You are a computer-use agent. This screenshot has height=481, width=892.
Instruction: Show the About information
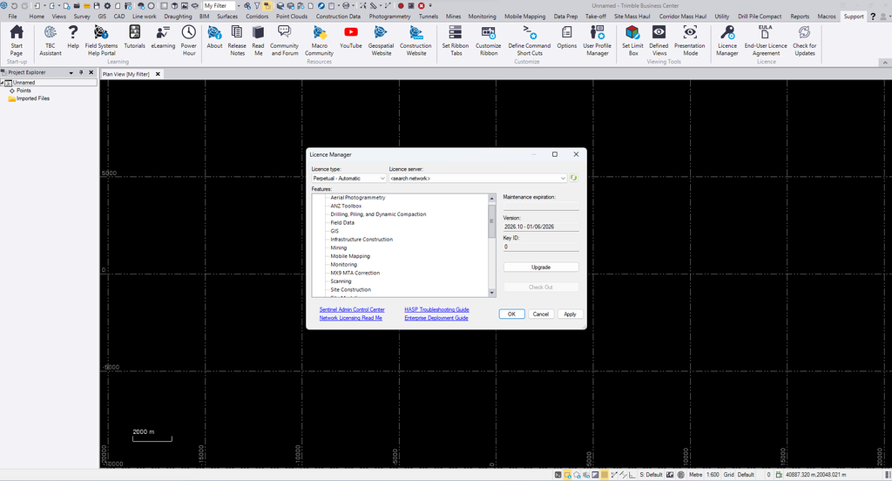[x=214, y=37]
